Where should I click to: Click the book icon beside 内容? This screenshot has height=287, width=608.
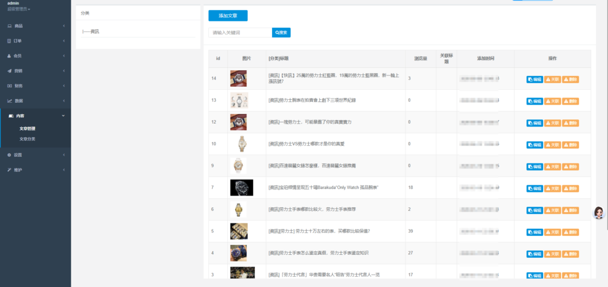click(x=11, y=116)
